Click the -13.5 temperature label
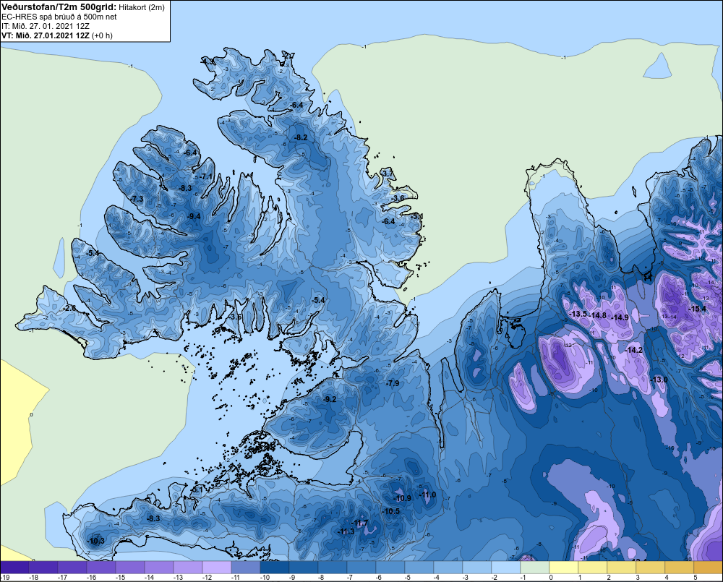Image resolution: width=723 pixels, height=582 pixels. pos(578,314)
